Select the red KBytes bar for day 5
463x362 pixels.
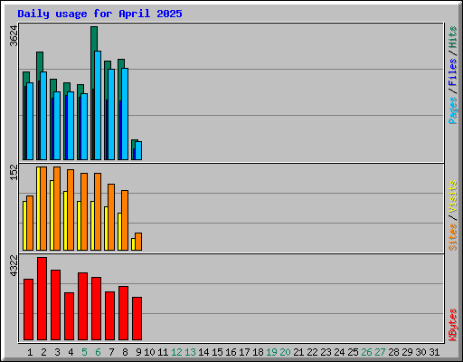coord(82,306)
